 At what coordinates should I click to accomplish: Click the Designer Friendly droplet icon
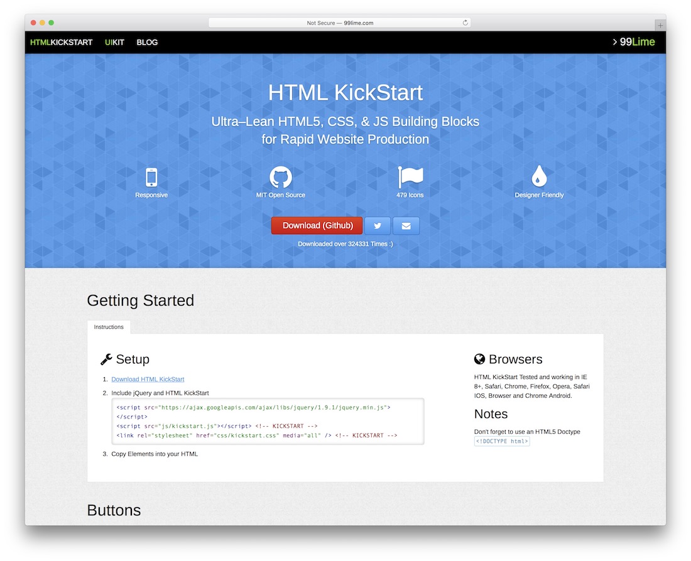(539, 177)
